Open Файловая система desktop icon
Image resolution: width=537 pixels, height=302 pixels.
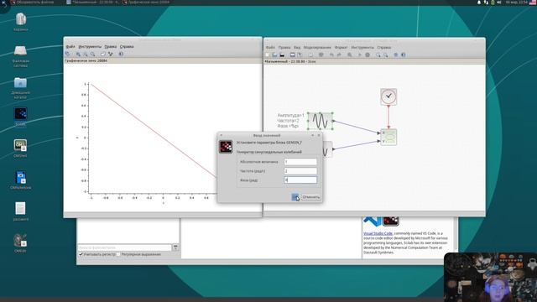point(20,56)
